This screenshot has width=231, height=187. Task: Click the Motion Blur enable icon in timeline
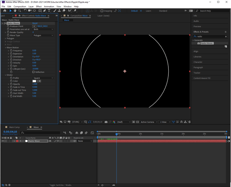click(86, 133)
